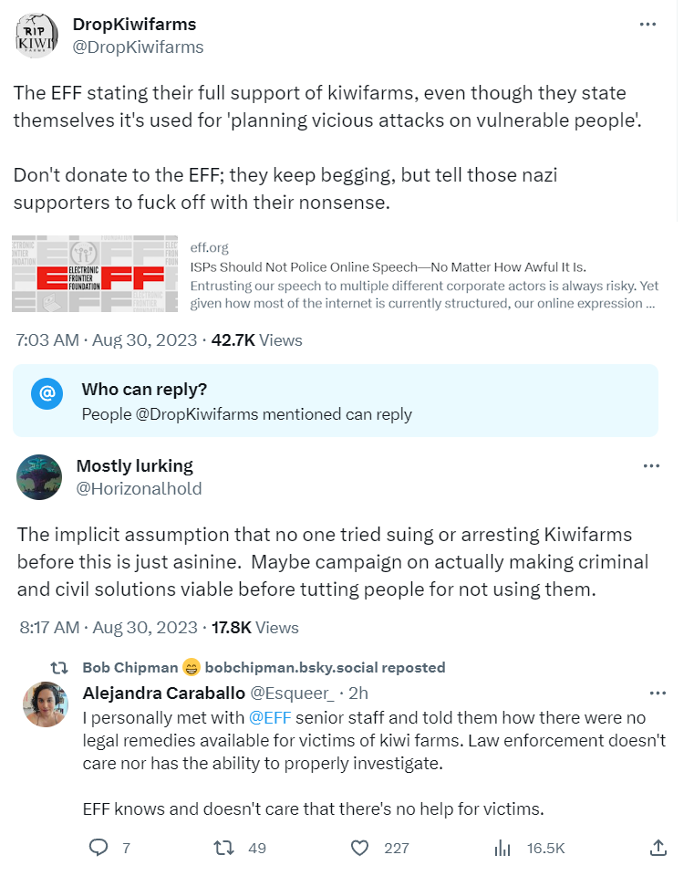
Task: Click the reply speech bubble icon
Action: (99, 848)
